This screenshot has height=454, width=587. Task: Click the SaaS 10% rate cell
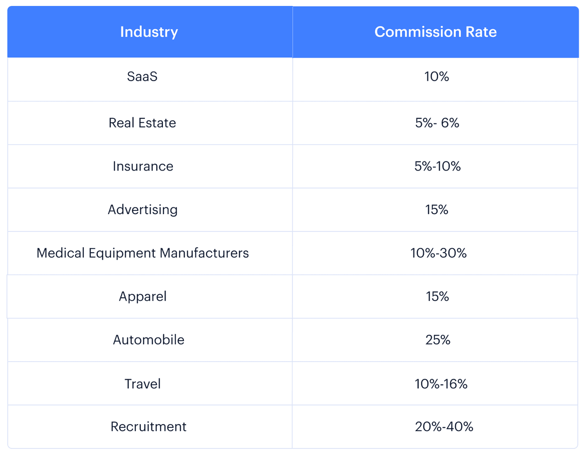(x=437, y=77)
